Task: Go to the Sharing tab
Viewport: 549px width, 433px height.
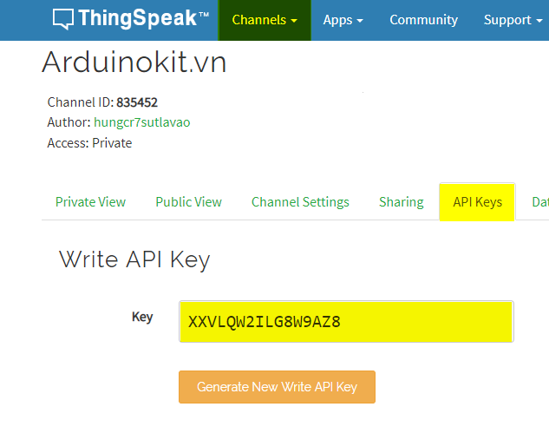Action: 401,202
